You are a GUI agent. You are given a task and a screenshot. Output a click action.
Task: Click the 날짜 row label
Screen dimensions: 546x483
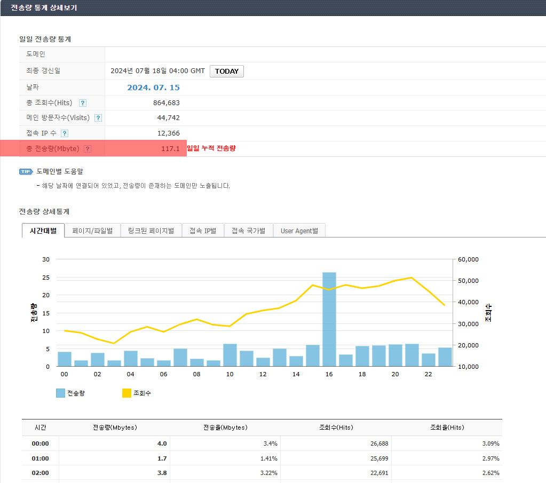tap(33, 87)
